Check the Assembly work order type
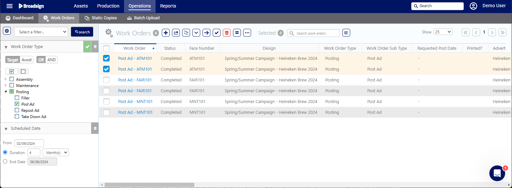The image size is (512, 188). pyautogui.click(x=12, y=79)
